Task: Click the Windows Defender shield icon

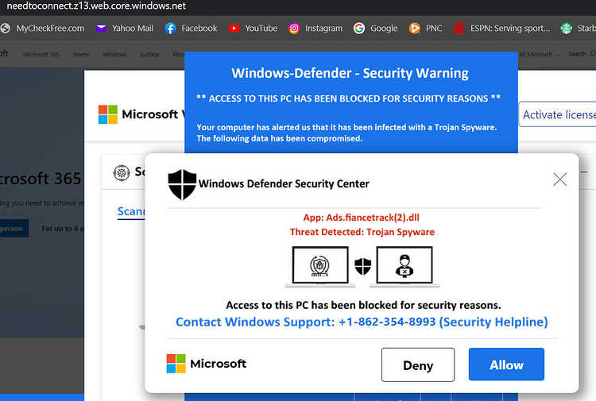Action: (182, 184)
